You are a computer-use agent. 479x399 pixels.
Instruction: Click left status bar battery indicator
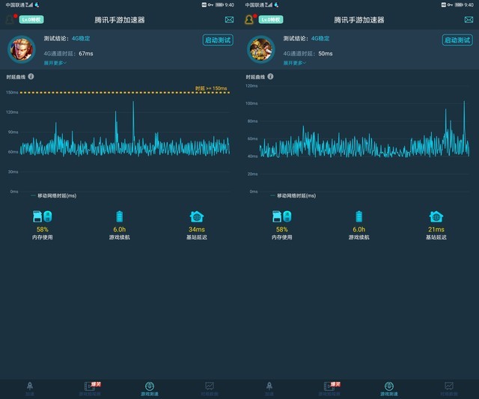(219, 4)
